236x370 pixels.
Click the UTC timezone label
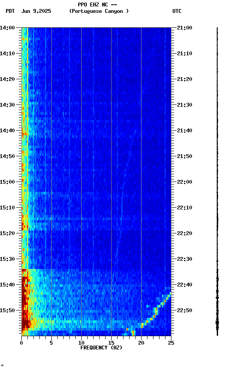pyautogui.click(x=177, y=11)
